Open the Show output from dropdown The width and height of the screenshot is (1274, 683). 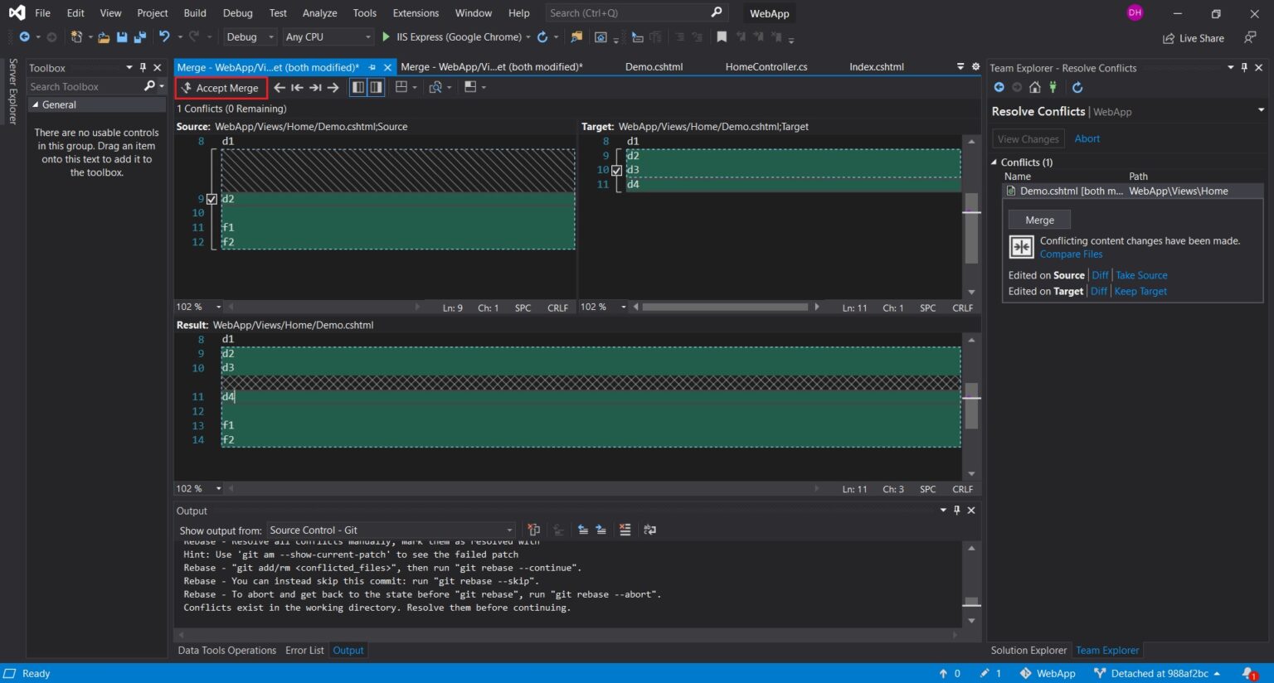click(x=508, y=530)
